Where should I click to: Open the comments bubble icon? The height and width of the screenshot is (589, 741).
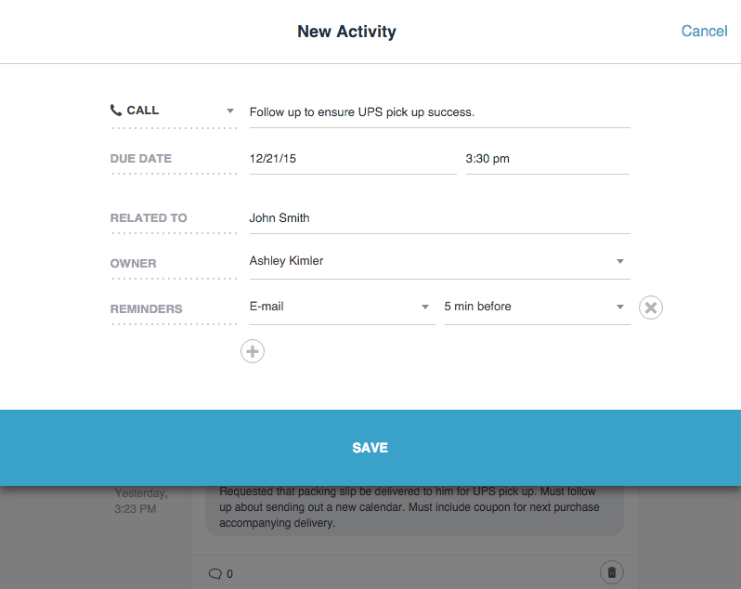[x=215, y=574]
